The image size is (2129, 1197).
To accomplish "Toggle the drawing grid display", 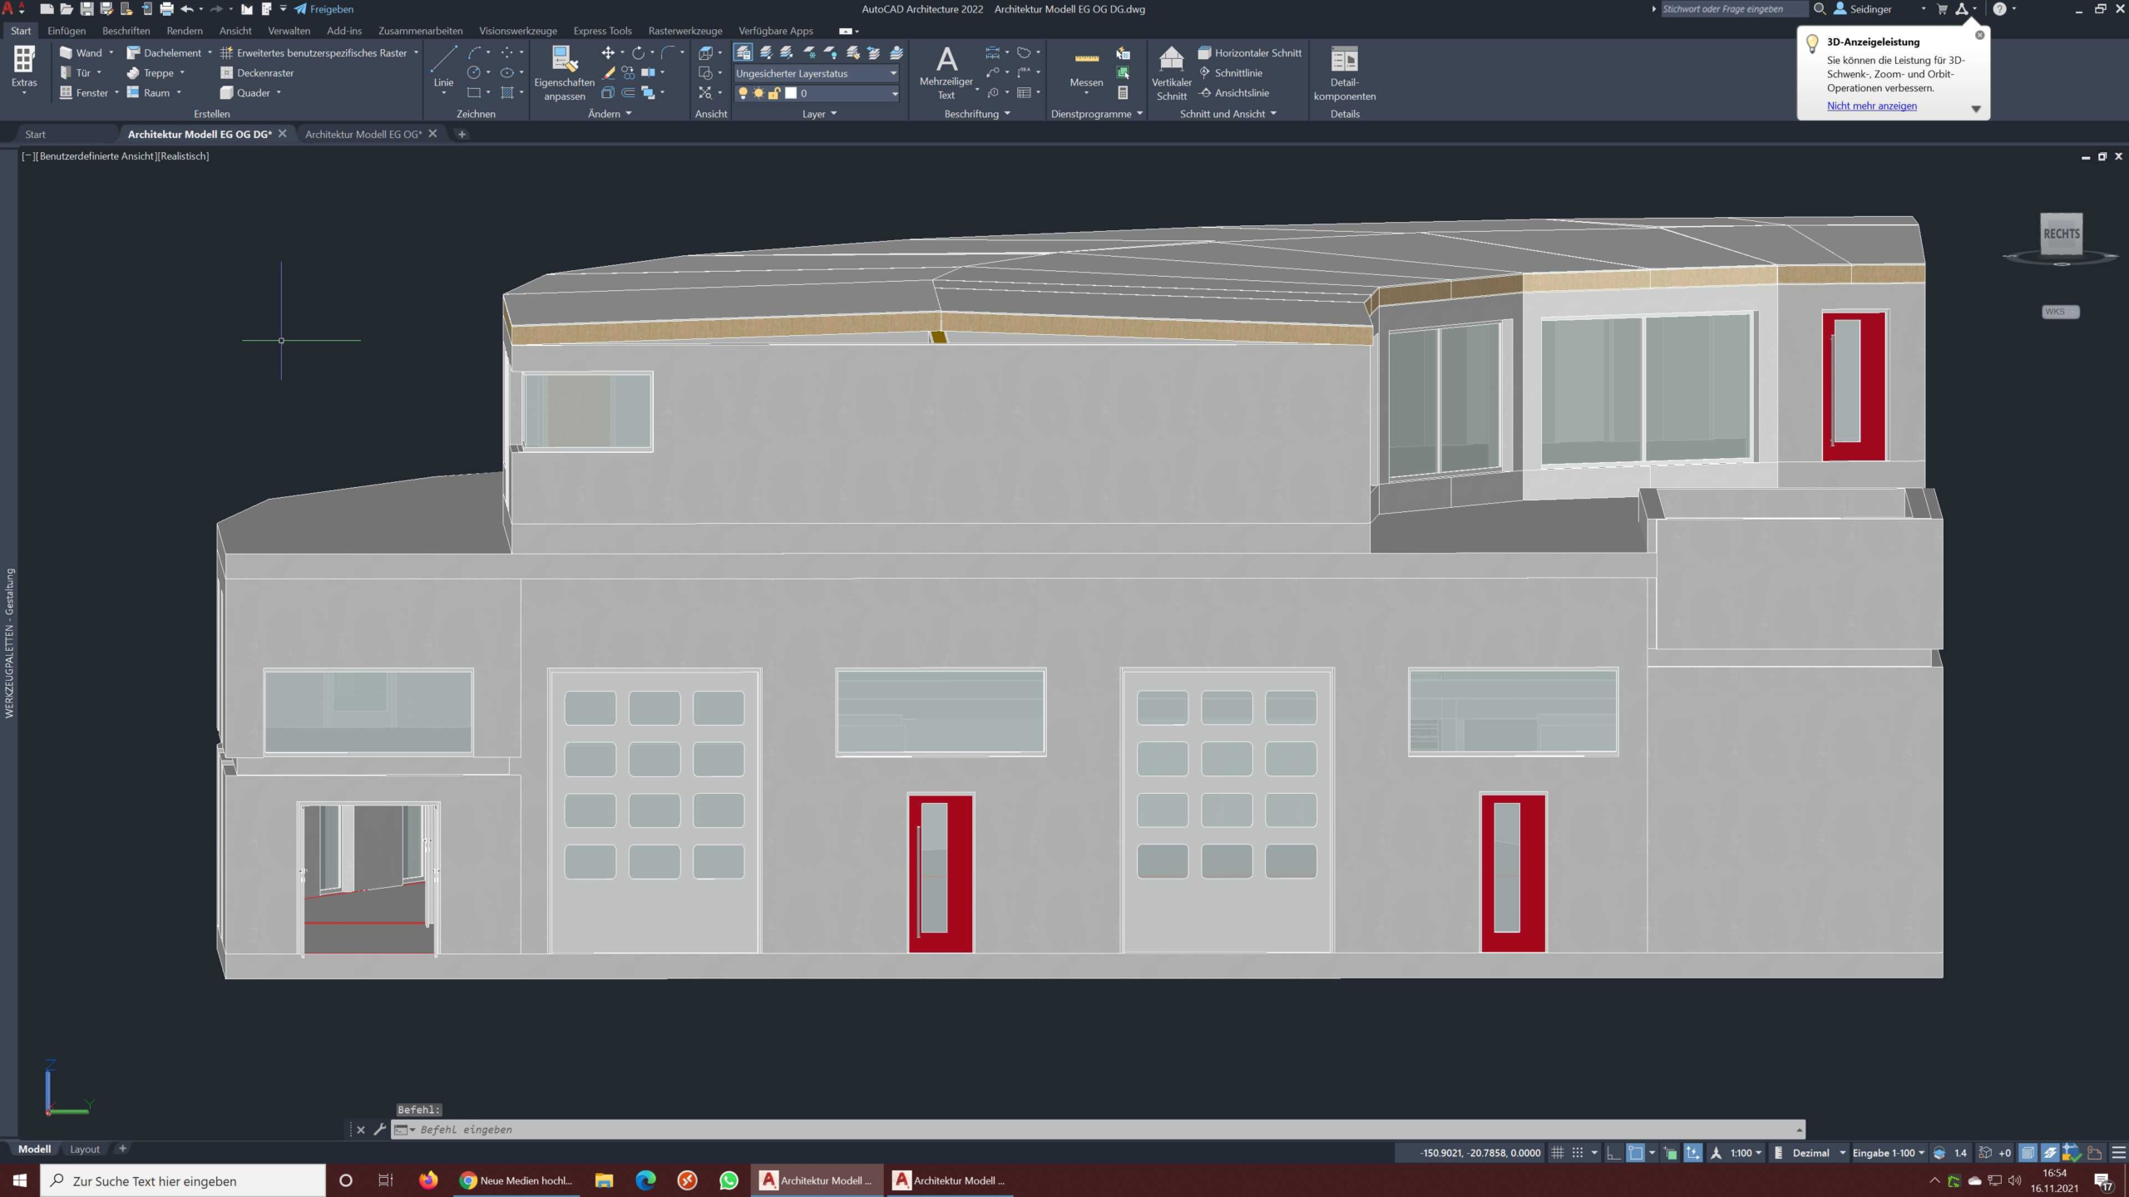I will (1558, 1153).
